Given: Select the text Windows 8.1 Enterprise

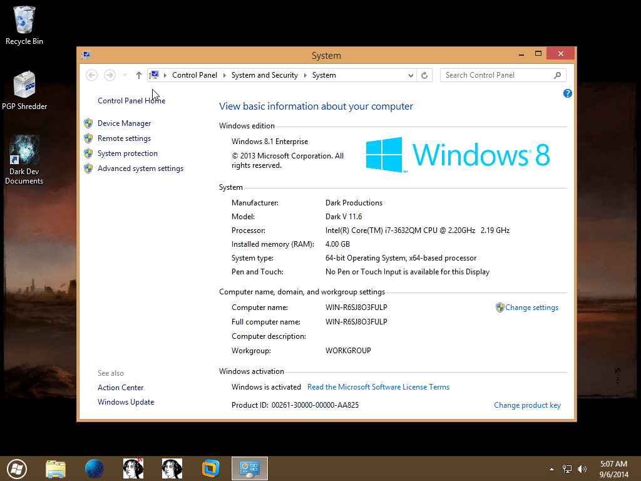Looking at the screenshot, I should coord(270,142).
